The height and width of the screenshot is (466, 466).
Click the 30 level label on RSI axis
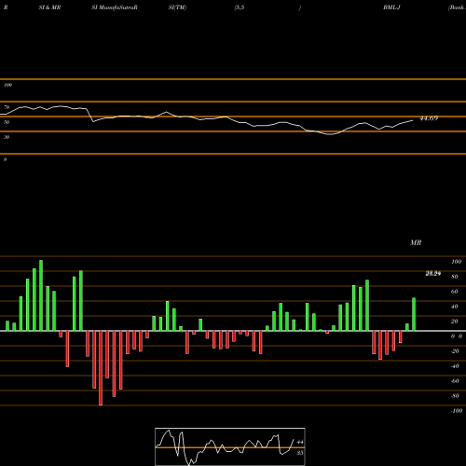click(7, 137)
